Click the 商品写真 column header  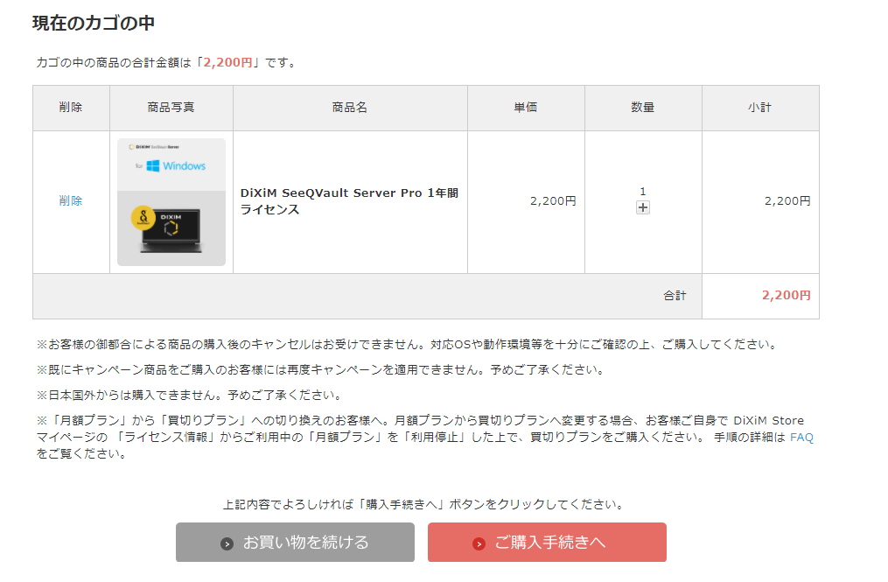171,108
